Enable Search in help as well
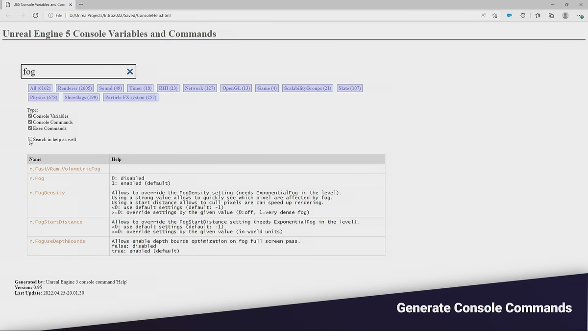588x331 pixels. (30, 139)
